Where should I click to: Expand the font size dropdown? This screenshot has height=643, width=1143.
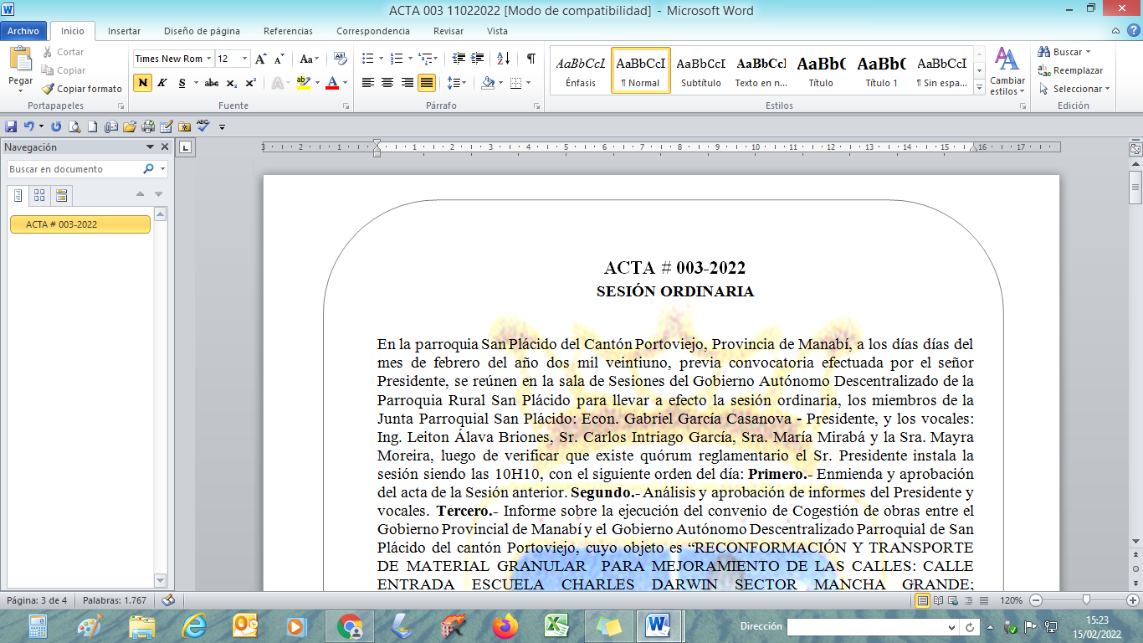(x=244, y=59)
